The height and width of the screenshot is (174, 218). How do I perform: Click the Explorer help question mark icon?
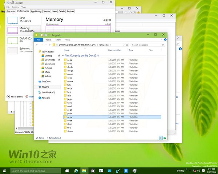click(165, 40)
